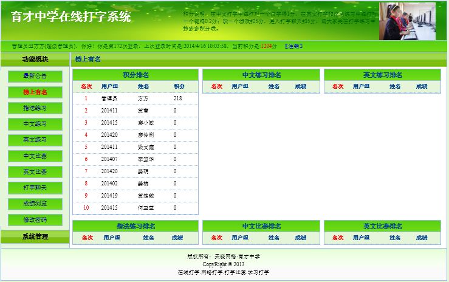449x282 pixels.
Task: Open 修改密码 to change password
Action: click(x=35, y=219)
